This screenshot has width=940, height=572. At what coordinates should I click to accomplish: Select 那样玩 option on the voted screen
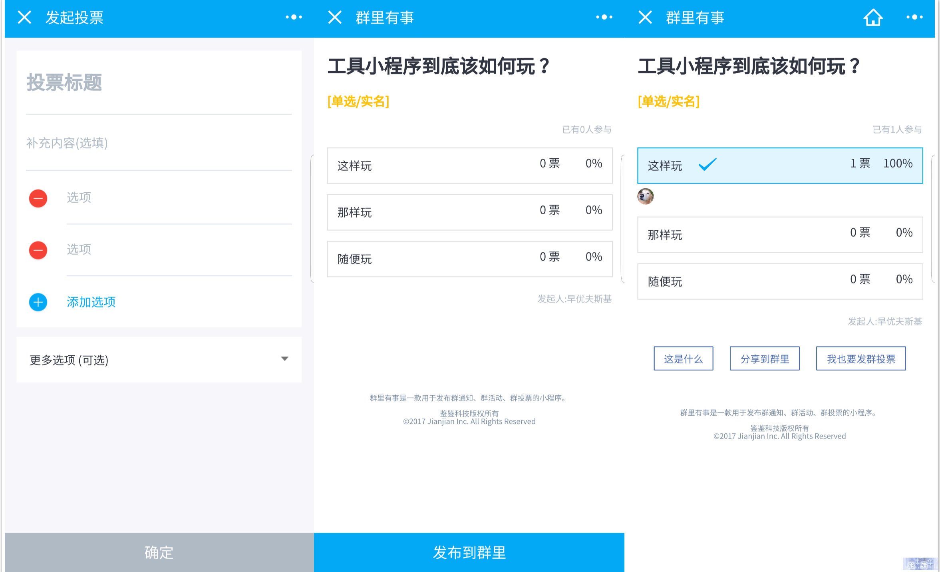click(x=780, y=235)
